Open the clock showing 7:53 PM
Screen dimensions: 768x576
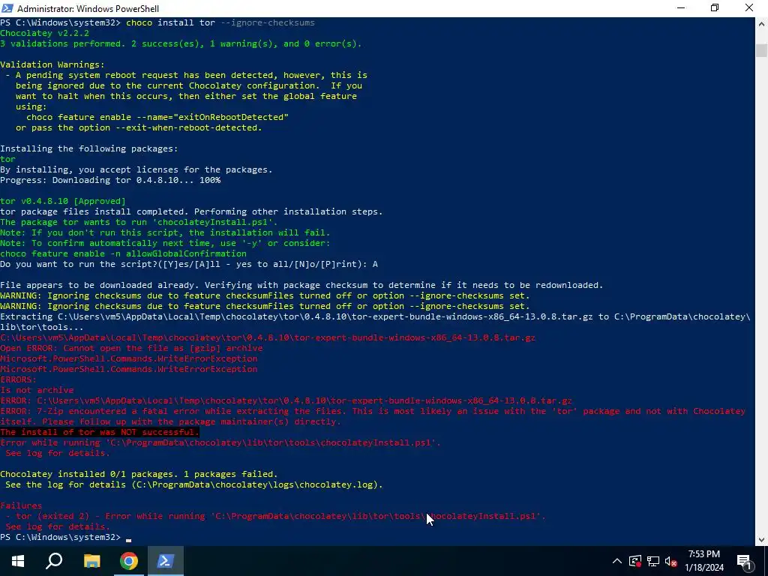coord(703,561)
